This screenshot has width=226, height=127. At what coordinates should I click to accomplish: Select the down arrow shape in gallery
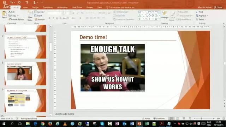coord(153,16)
